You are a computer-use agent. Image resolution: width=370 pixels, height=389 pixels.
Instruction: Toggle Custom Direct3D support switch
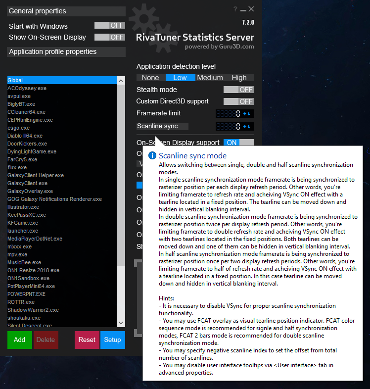coord(238,101)
